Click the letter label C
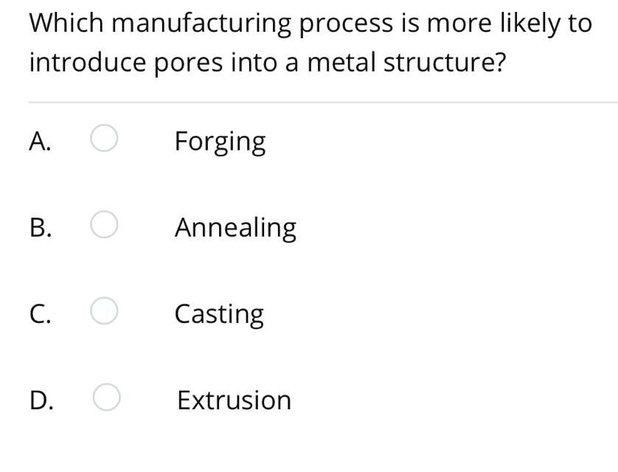Screen dimensions: 618x472 point(42,313)
